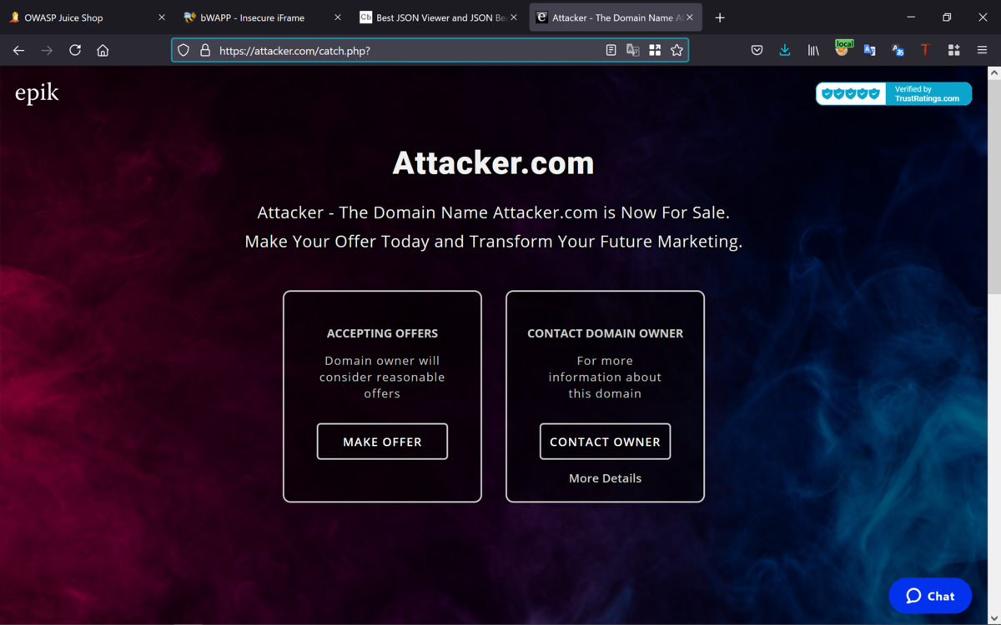This screenshot has width=1001, height=625.
Task: Click the local proxy extension icon
Action: click(843, 48)
